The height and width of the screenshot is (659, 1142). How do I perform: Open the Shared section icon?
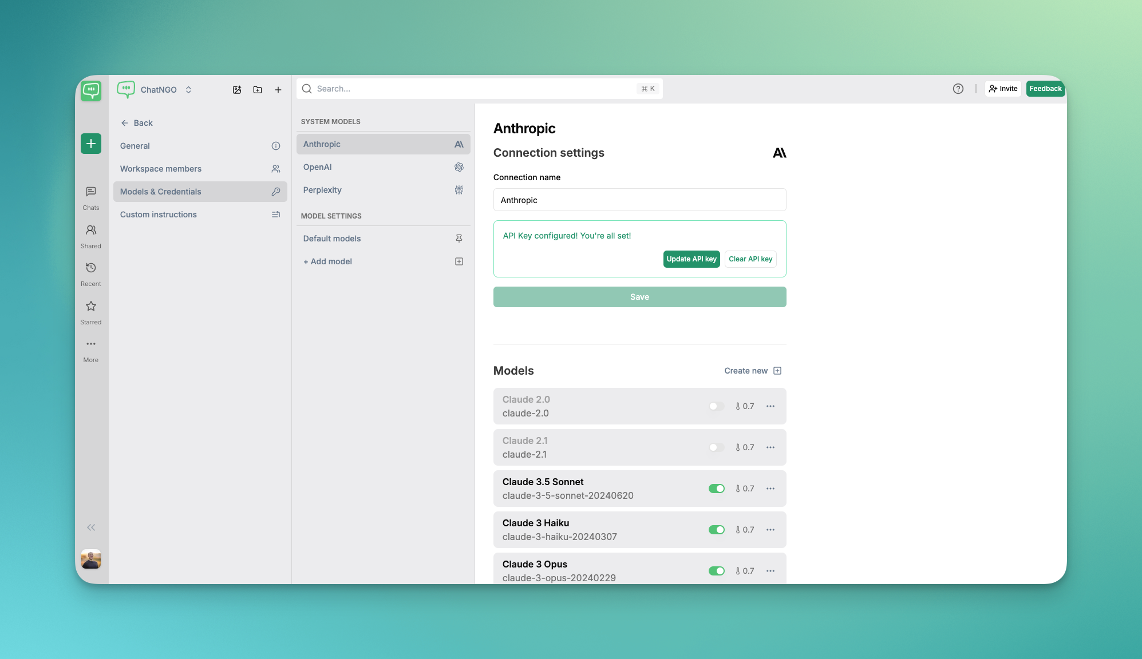[x=91, y=231]
